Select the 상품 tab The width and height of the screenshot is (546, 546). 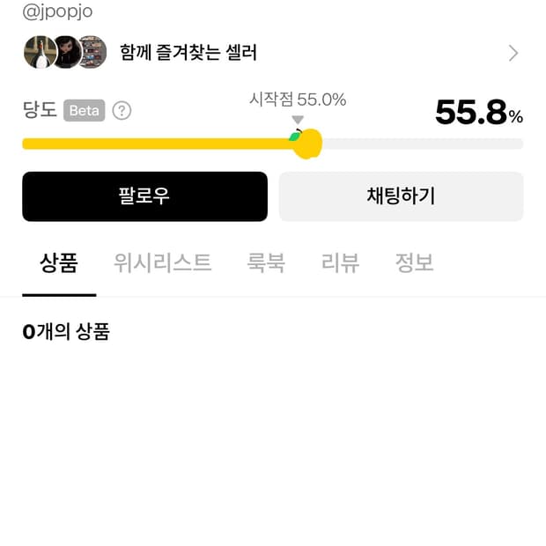[x=59, y=262]
